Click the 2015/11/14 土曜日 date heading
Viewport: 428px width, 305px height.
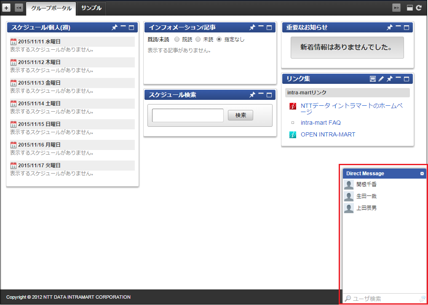(72, 104)
